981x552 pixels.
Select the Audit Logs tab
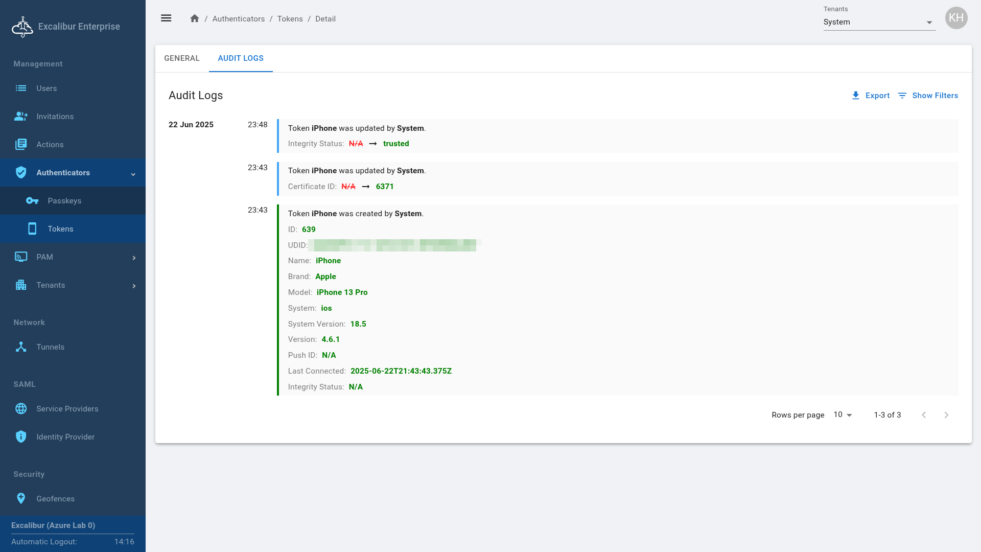pyautogui.click(x=241, y=58)
